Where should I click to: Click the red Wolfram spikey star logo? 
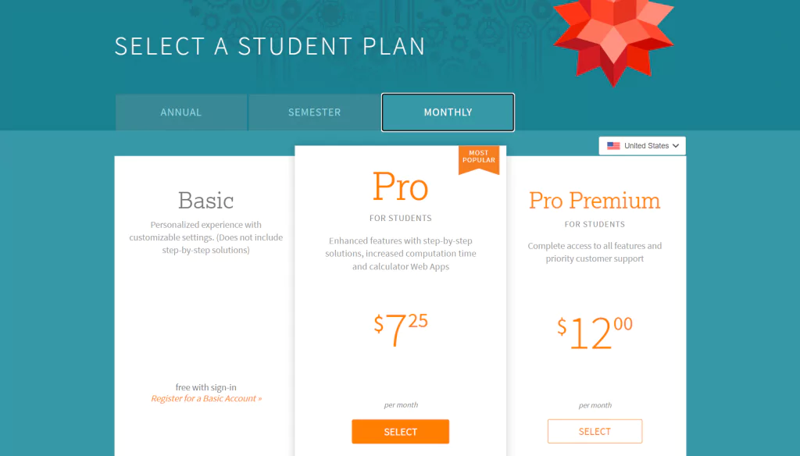coord(613,40)
